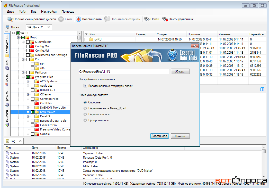Collapse the Root tree node

[18, 37]
